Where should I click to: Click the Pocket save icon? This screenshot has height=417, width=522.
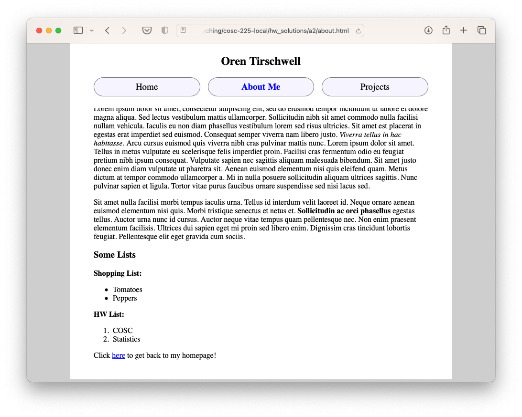tap(147, 31)
